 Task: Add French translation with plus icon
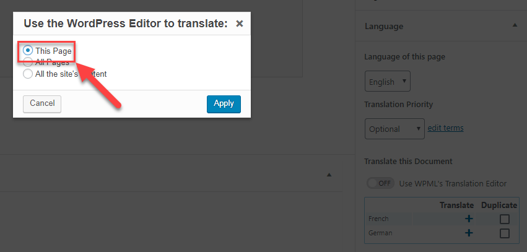[x=469, y=219]
